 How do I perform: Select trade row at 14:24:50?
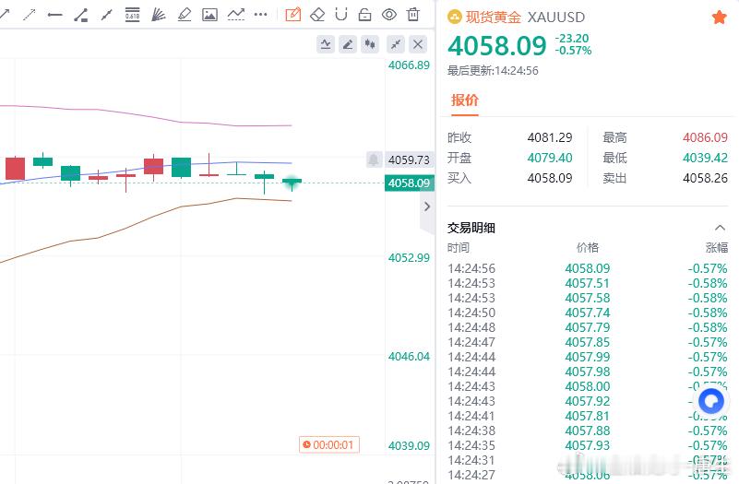point(588,313)
